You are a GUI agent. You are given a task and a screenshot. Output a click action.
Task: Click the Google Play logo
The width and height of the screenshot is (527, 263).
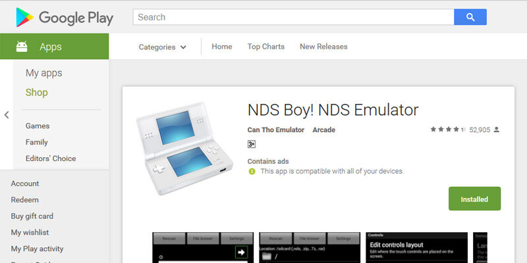[65, 18]
